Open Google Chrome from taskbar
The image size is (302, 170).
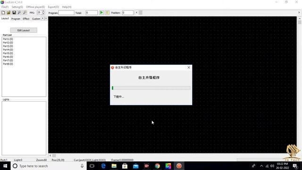tap(157, 166)
